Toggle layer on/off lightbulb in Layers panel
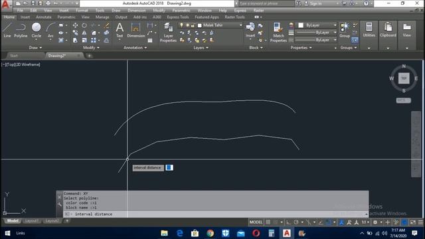Screen dimensions: 425x239 (x=181, y=25)
